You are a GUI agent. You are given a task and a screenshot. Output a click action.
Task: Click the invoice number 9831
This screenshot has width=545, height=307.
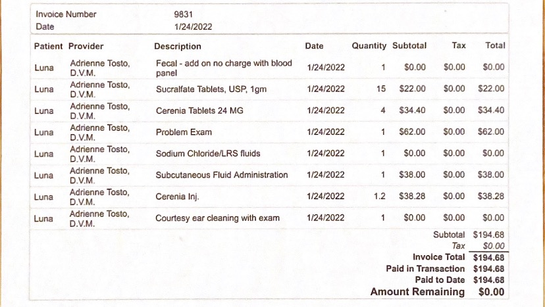[184, 14]
